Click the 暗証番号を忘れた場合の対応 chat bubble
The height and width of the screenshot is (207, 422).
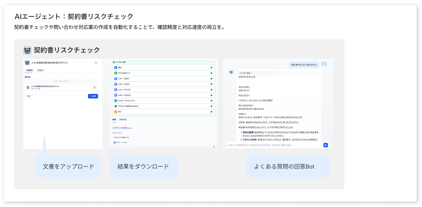304,65
